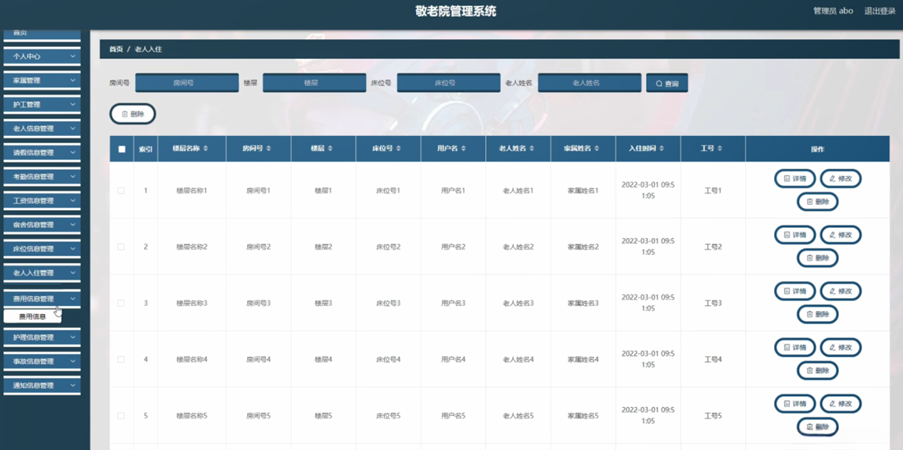Sort by the 用户名 column sort arrows
903x450 pixels.
[x=464, y=149]
